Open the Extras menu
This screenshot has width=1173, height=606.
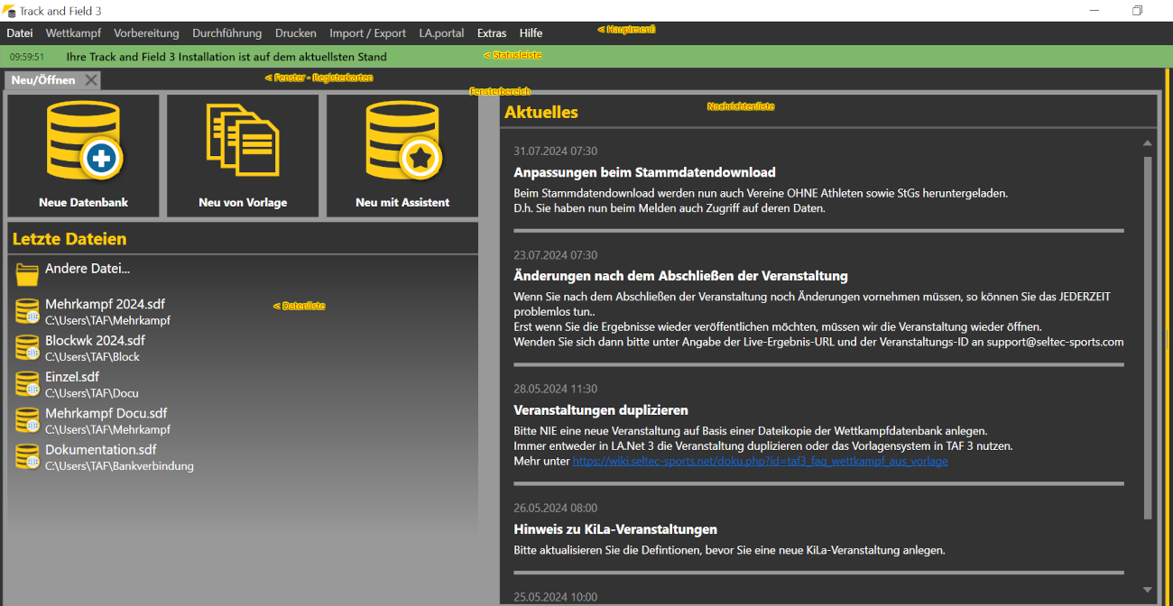coord(492,33)
